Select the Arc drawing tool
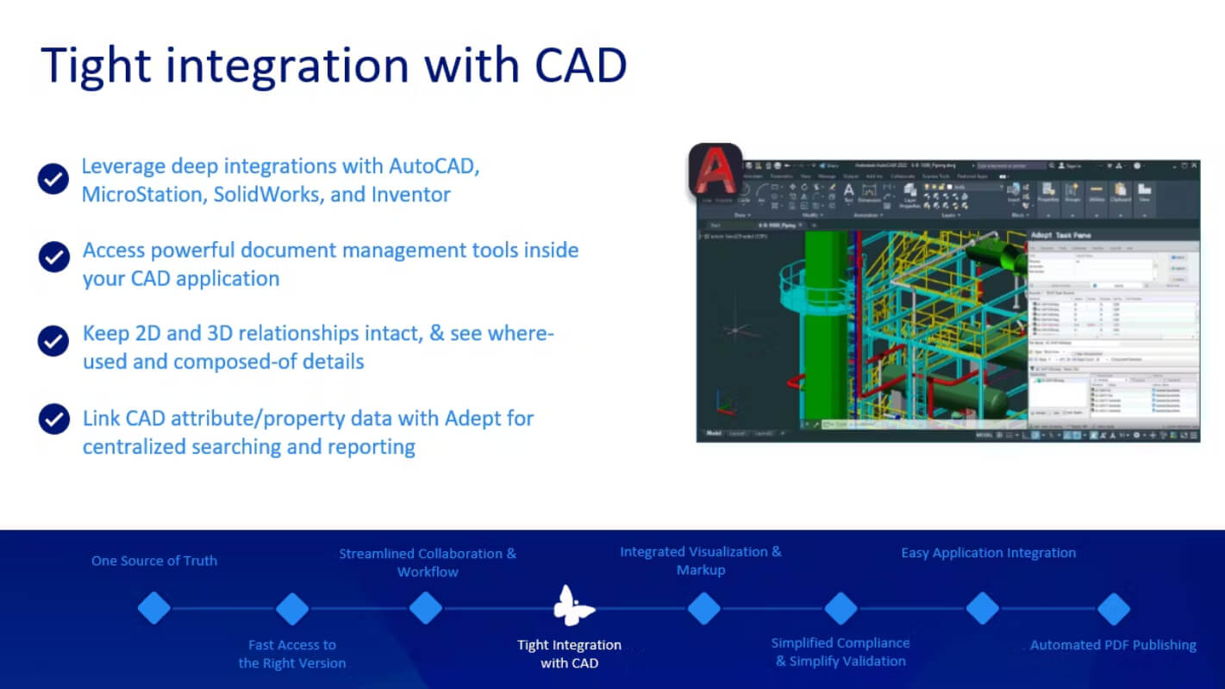This screenshot has height=689, width=1225. coord(761,193)
